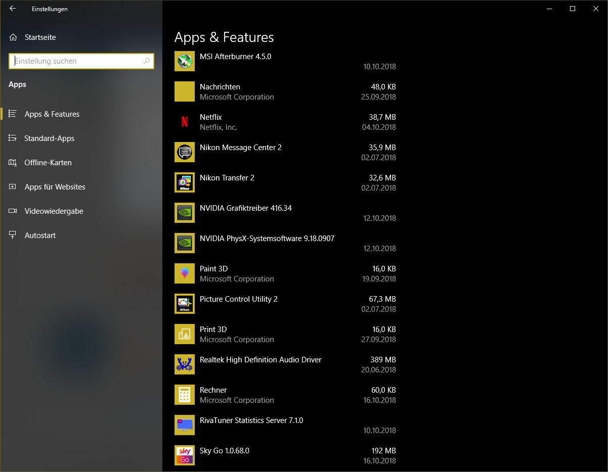Open the Apps & Features section

[x=81, y=114]
